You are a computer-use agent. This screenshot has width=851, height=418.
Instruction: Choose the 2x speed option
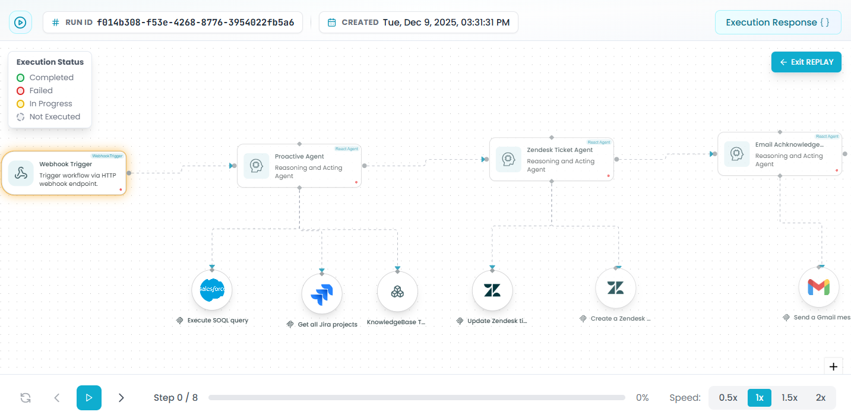click(x=820, y=398)
